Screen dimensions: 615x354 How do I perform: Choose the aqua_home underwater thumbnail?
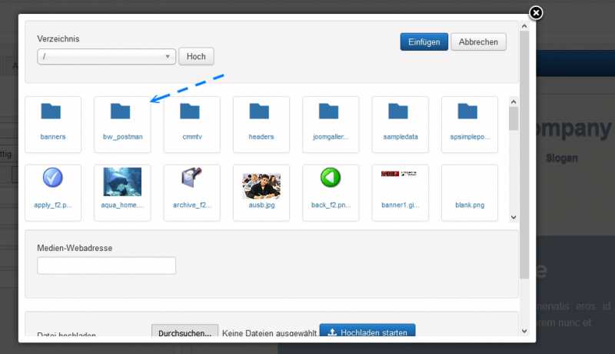pos(121,182)
